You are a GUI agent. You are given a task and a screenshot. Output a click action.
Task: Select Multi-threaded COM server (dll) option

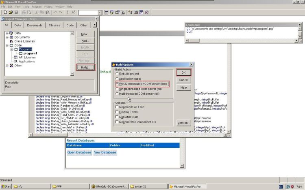117,94
